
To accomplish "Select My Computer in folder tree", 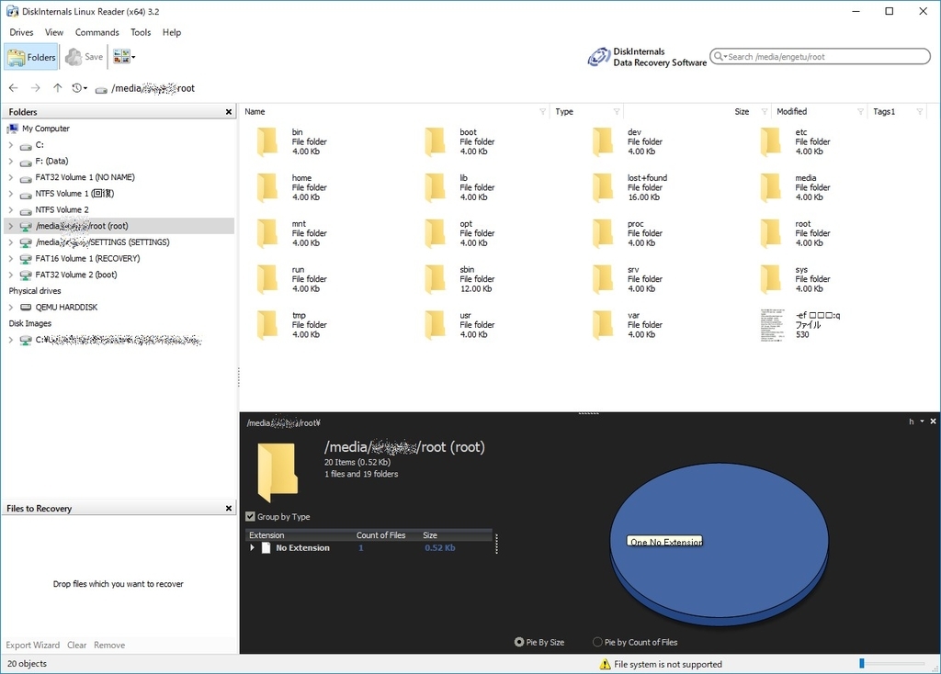I will (x=46, y=129).
